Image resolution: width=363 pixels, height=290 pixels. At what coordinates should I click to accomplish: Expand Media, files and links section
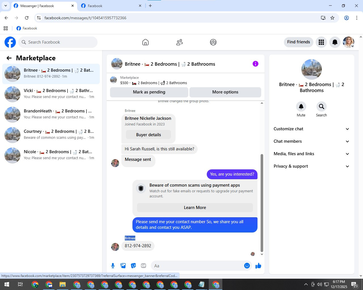tap(311, 154)
